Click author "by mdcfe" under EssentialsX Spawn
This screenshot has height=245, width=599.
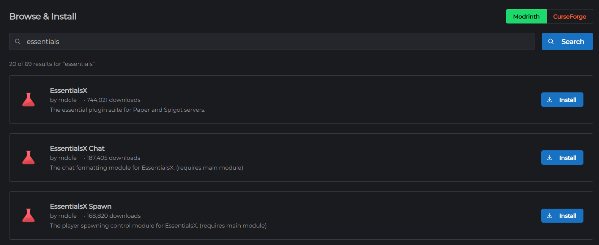click(x=63, y=216)
